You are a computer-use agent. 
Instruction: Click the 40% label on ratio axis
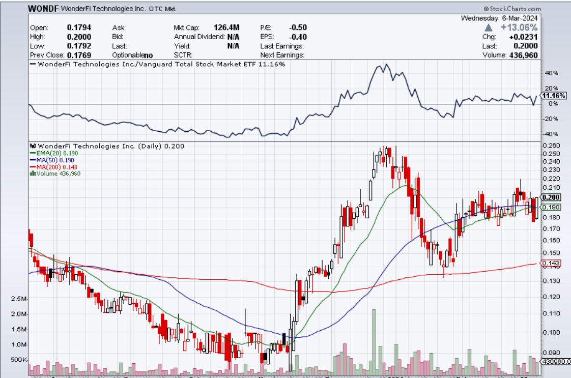(x=551, y=73)
